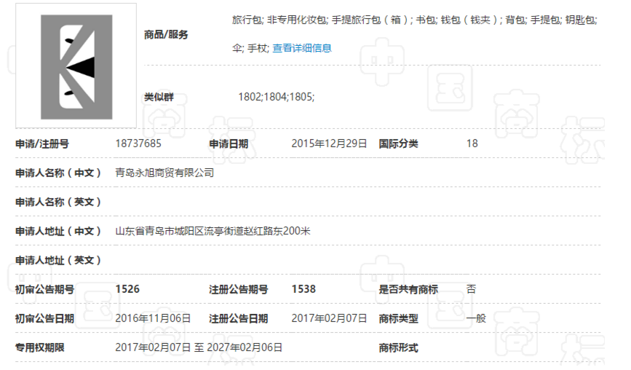
Task: Select address 山东省青岛市城阳区流亭街道赵红路东200米
Action: (x=213, y=232)
